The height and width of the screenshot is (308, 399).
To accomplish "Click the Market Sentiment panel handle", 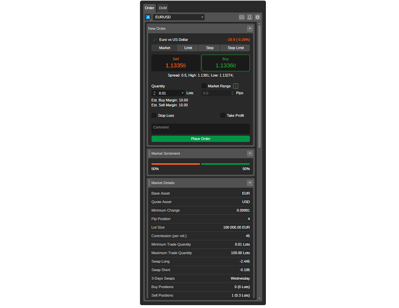I will (149, 153).
